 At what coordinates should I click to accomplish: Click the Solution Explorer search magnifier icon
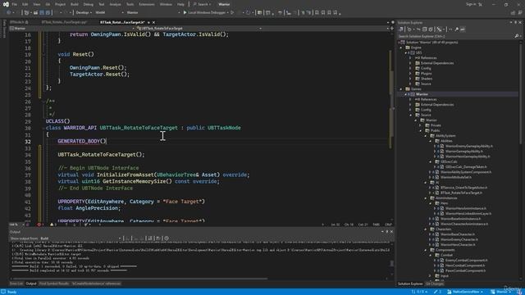coord(517,36)
